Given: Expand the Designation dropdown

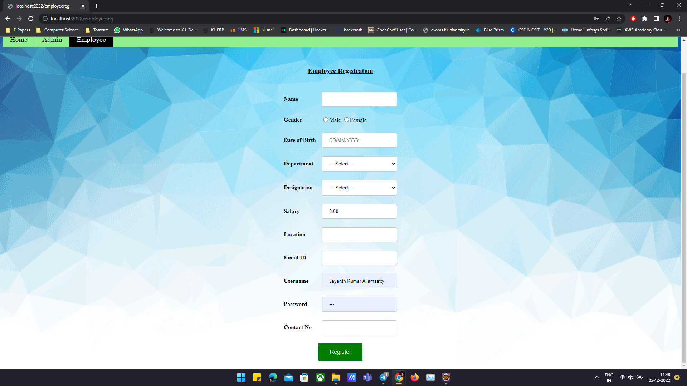Looking at the screenshot, I should (x=359, y=188).
